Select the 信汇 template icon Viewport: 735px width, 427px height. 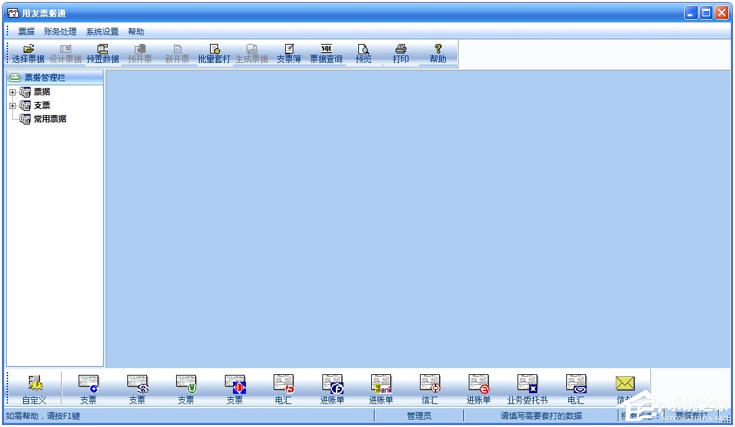429,384
